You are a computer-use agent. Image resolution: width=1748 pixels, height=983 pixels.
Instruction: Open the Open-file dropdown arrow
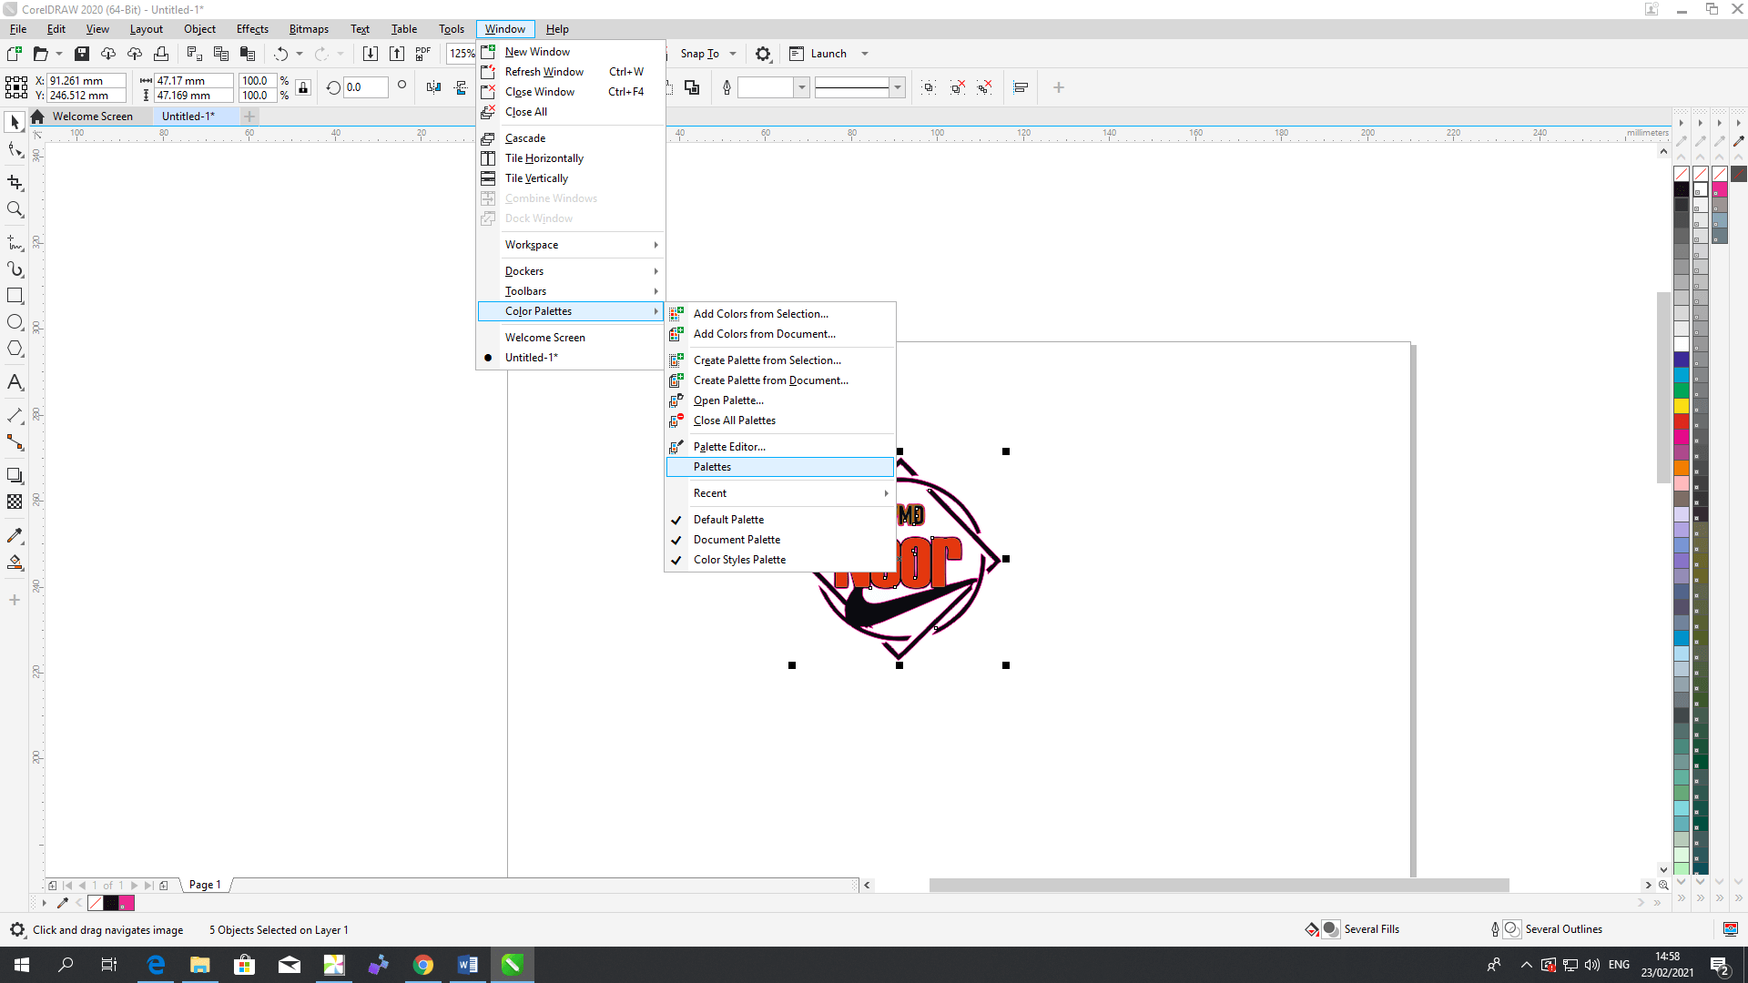coord(59,54)
